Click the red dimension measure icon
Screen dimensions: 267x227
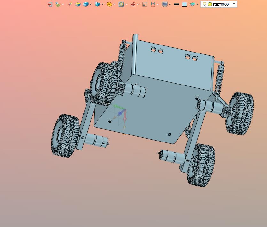click(153, 4)
